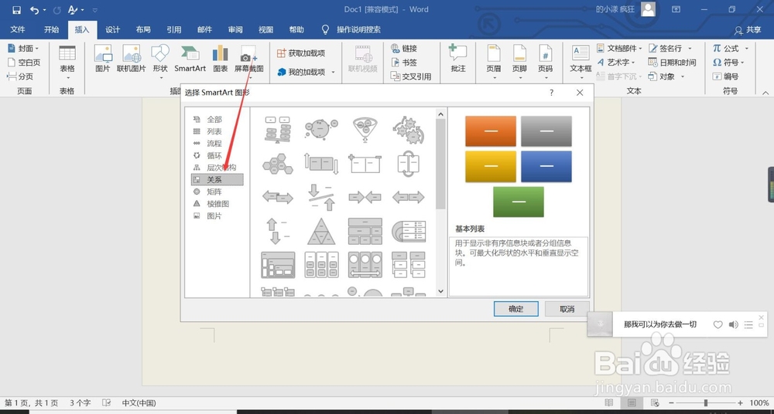Expand the 我的加载项 dropdown arrow
Screen dimensions: 774x414
click(333, 73)
